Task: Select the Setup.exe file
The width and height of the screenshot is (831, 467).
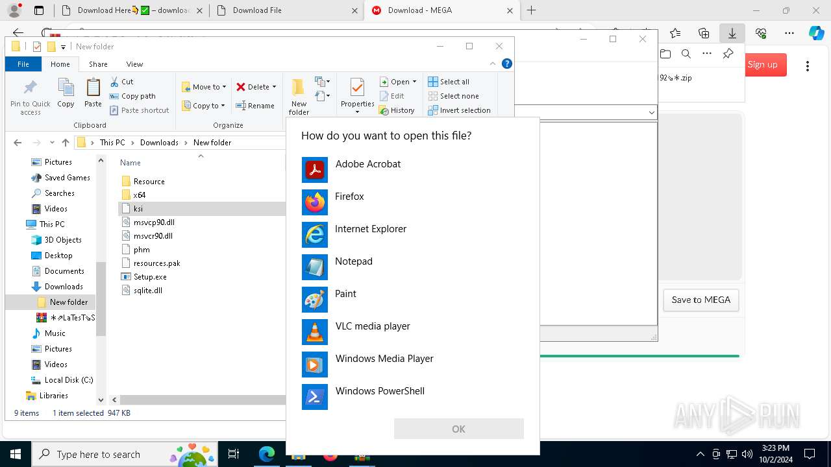Action: coord(150,277)
